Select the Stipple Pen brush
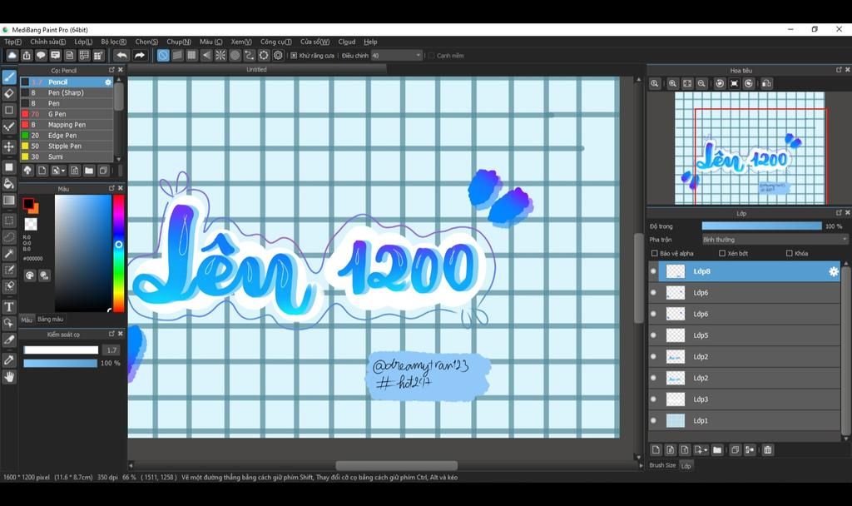Image resolution: width=852 pixels, height=506 pixels. click(67, 146)
